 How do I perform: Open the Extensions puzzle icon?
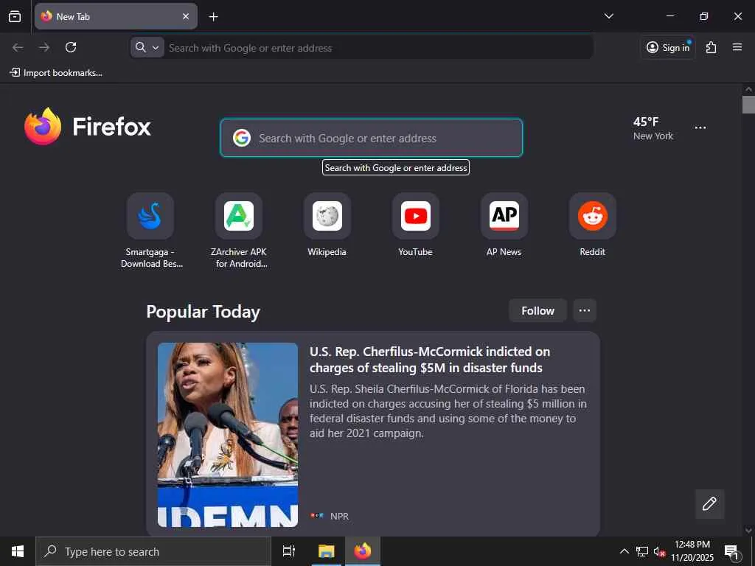(711, 47)
